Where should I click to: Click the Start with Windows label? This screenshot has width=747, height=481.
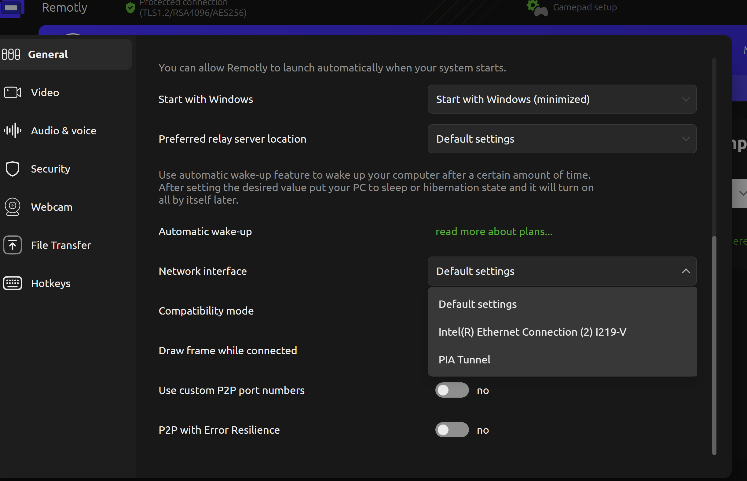206,99
